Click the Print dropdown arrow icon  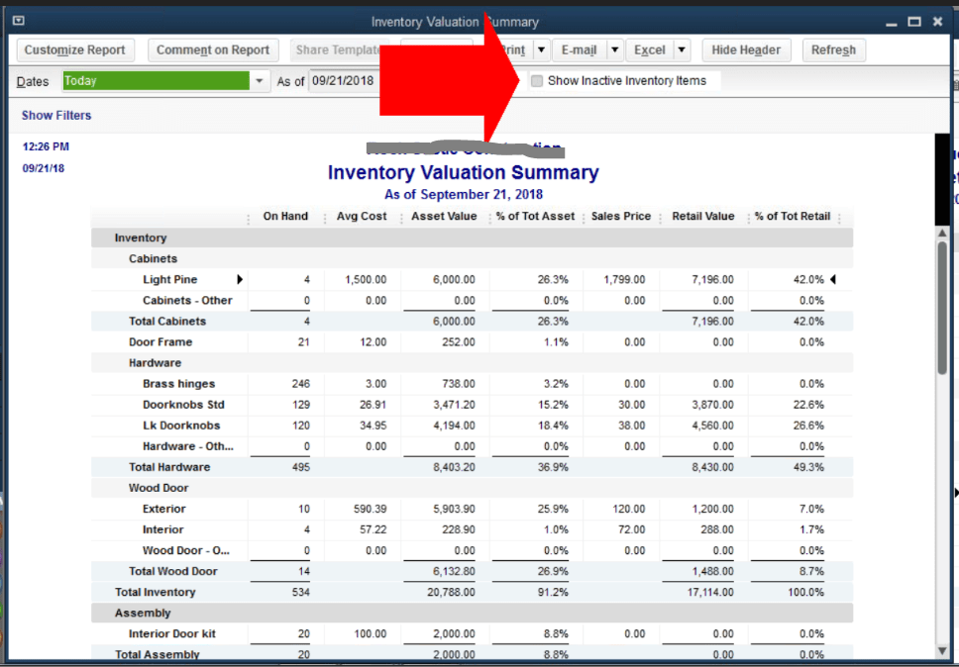541,49
